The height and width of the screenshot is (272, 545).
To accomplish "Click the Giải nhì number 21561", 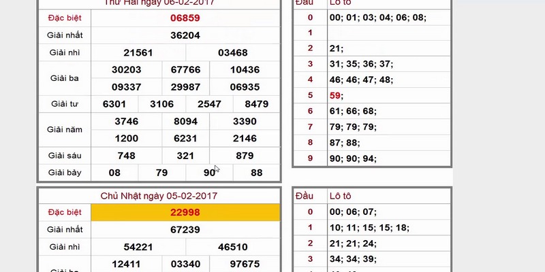I will [138, 52].
